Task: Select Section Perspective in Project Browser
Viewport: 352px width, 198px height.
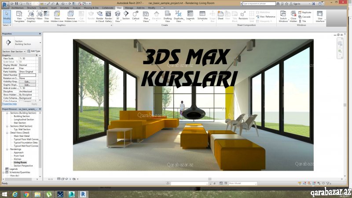Action: 23,166
